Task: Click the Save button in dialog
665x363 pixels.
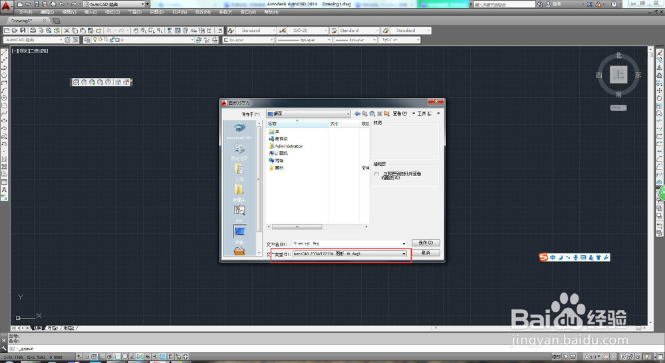Action: [426, 243]
